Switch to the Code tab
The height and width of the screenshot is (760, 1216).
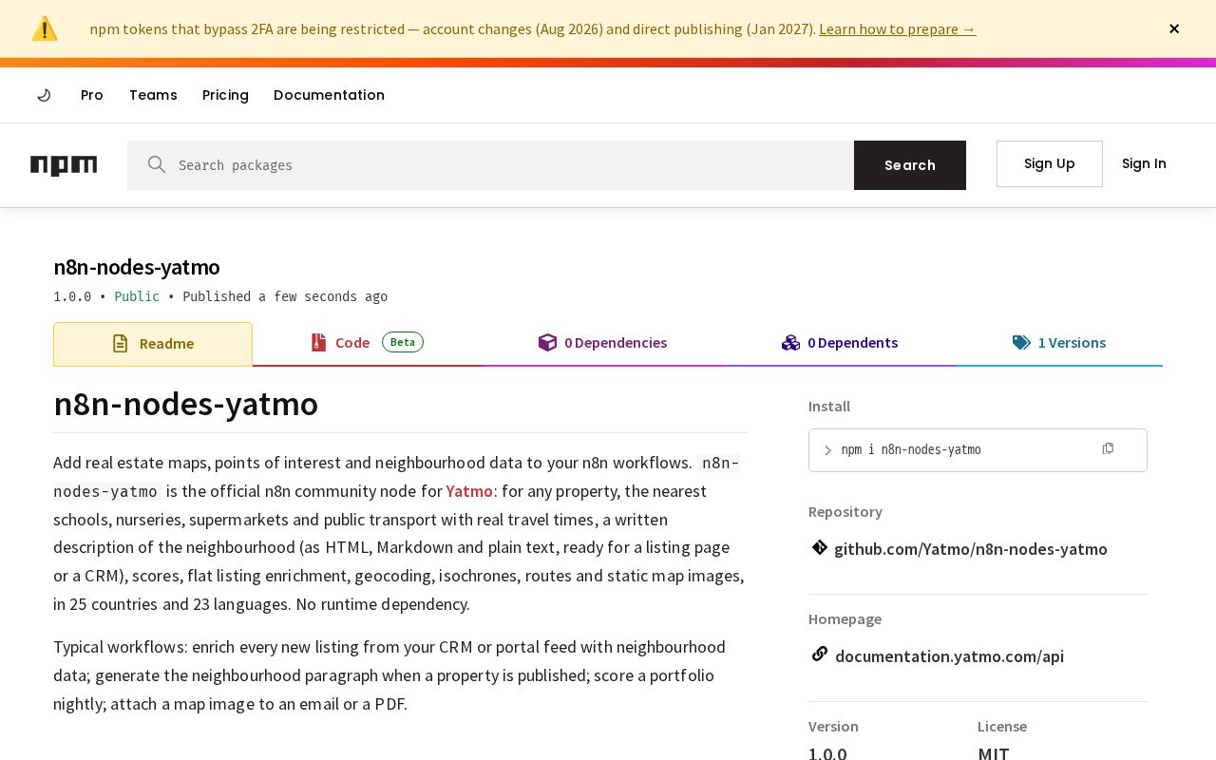coord(367,343)
